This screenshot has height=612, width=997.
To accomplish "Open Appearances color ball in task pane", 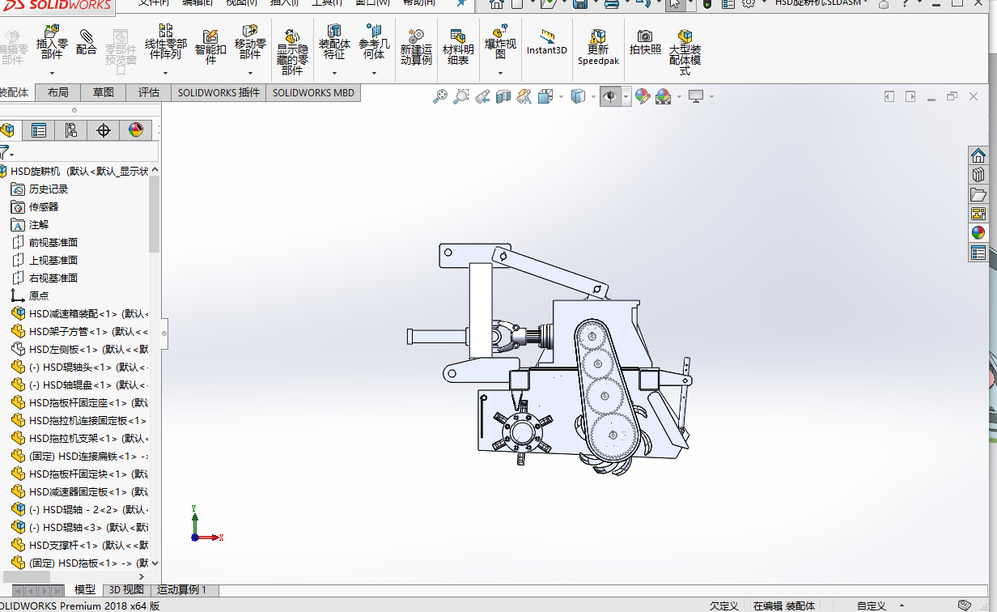I will [978, 233].
